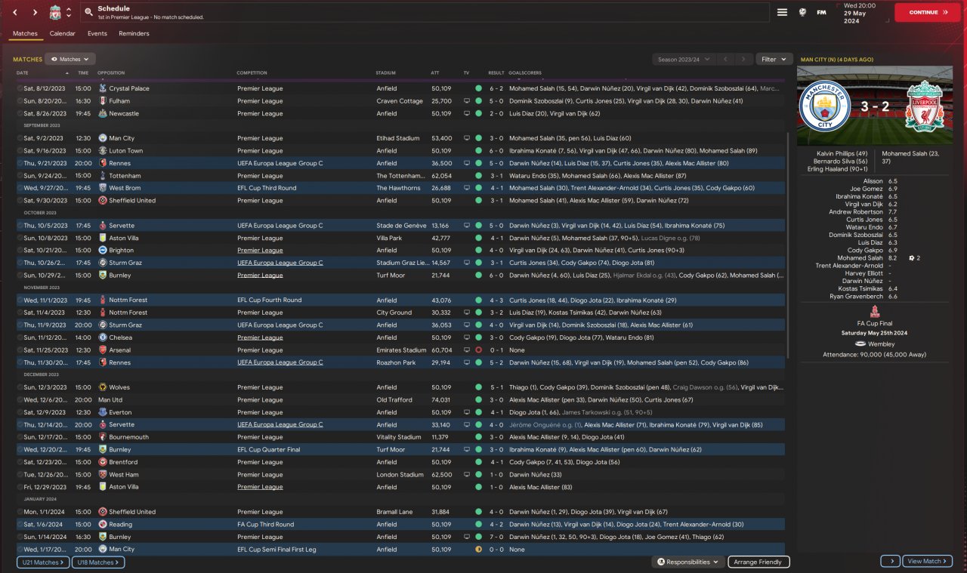967x573 pixels.
Task: Click the FA Cup trophy icon
Action: point(874,311)
